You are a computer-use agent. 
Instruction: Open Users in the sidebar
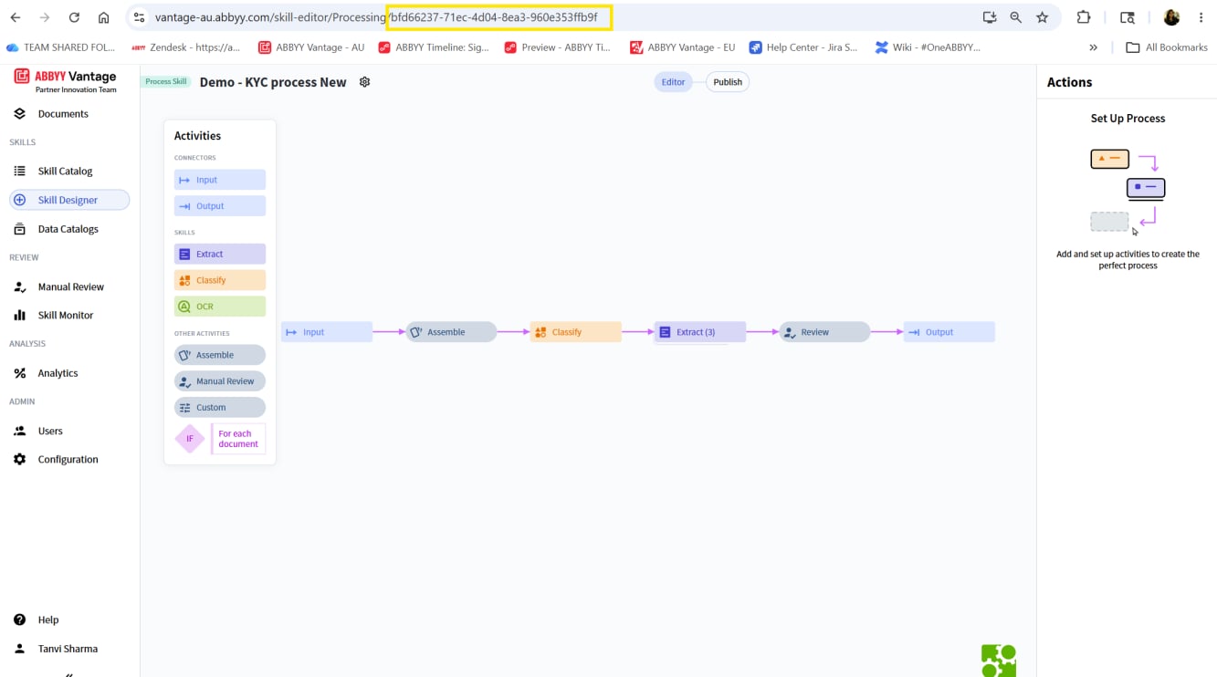[50, 431]
